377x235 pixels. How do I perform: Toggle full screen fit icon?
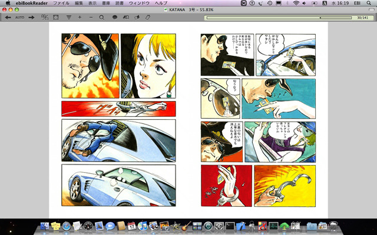[56, 18]
